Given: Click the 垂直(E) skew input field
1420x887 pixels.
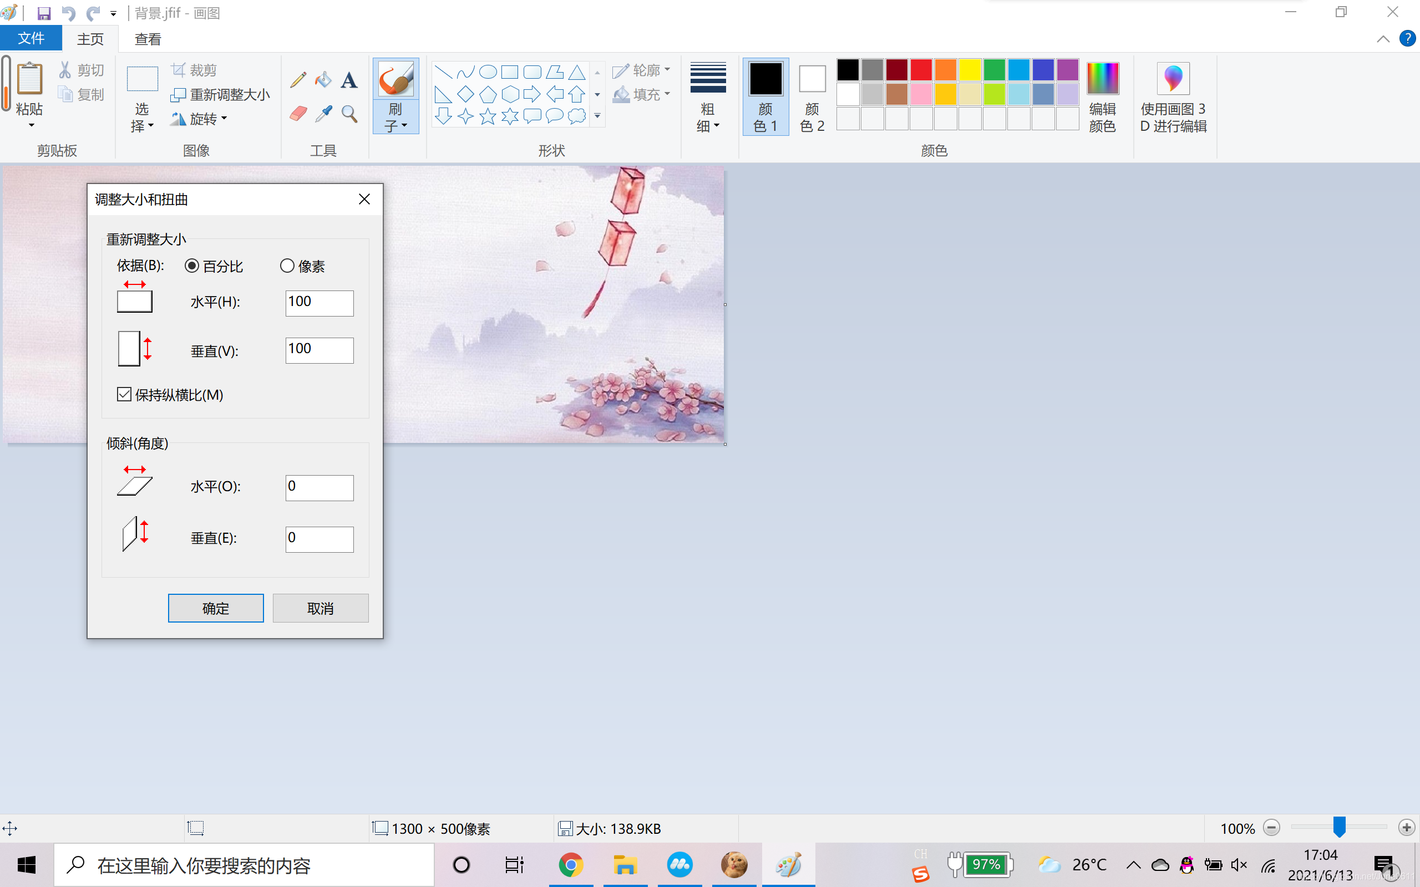Looking at the screenshot, I should [x=320, y=539].
